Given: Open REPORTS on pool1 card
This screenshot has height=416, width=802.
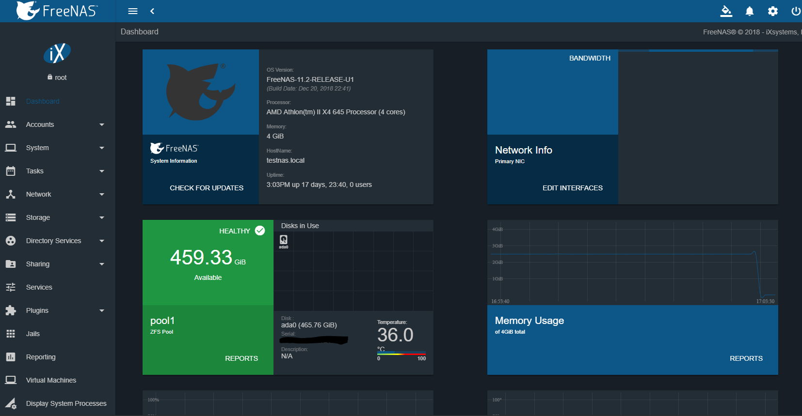Looking at the screenshot, I should pos(241,358).
